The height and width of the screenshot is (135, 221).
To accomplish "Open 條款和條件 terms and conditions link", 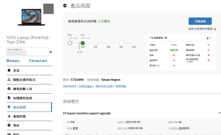I will tap(70, 86).
